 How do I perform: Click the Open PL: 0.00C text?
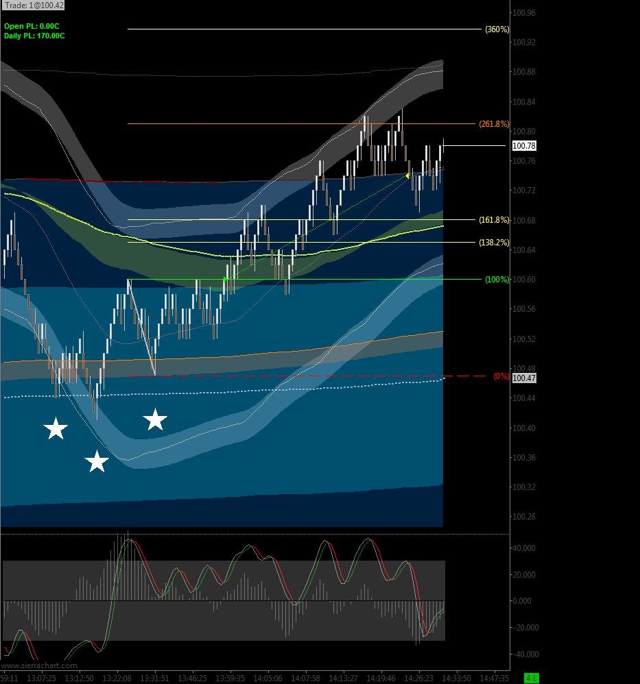click(32, 26)
